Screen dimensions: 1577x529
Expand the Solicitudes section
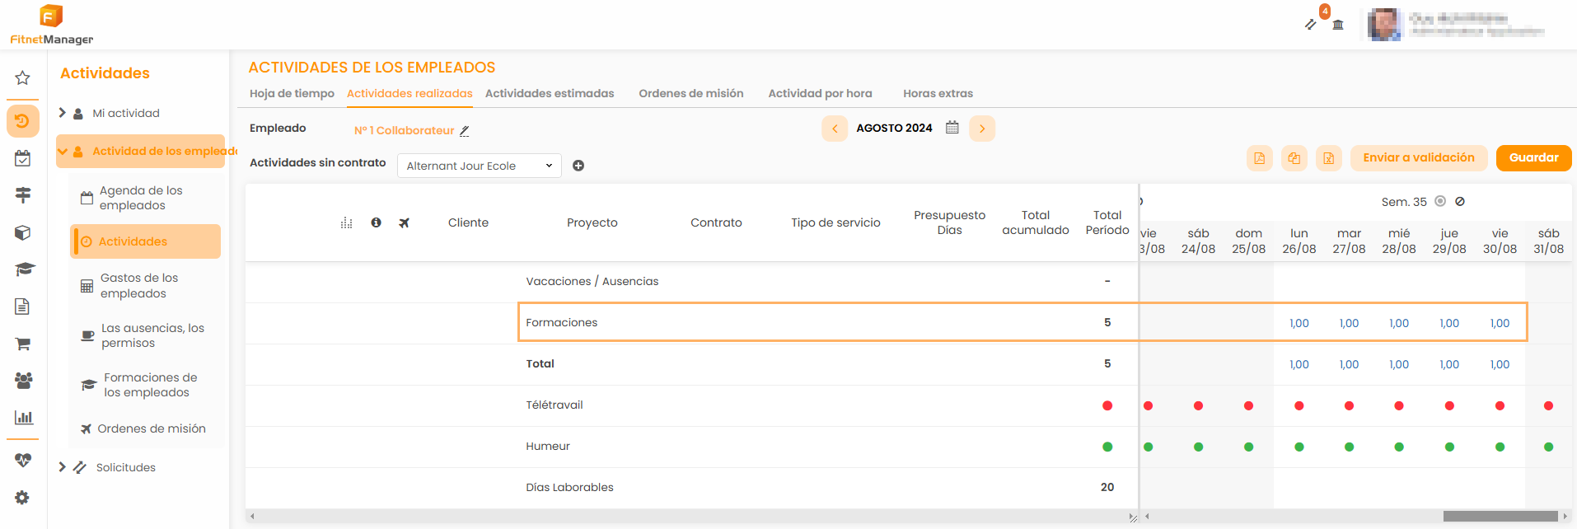tap(63, 467)
